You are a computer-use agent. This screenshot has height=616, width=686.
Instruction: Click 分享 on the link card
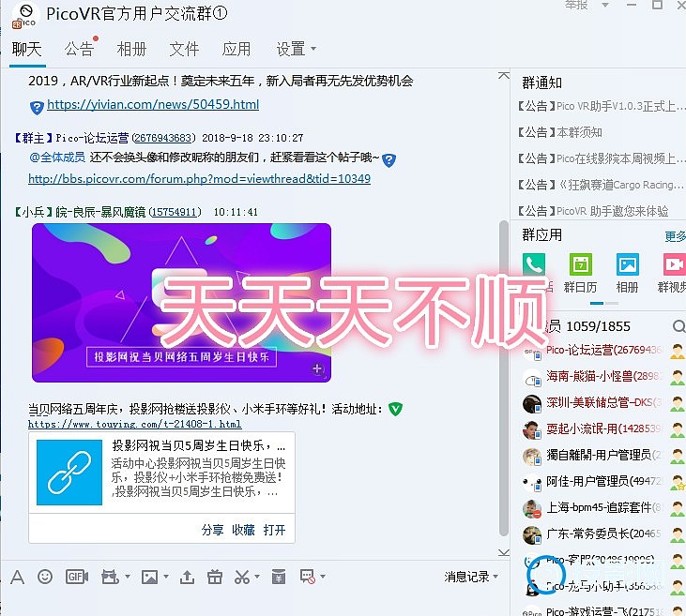tap(212, 530)
